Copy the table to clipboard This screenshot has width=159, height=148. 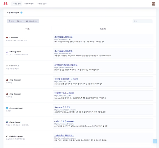(32, 21)
